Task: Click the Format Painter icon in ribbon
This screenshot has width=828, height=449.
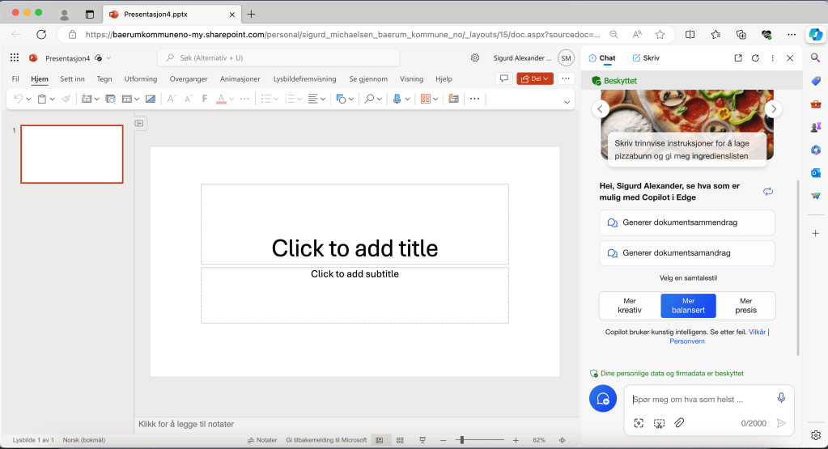Action: pyautogui.click(x=66, y=99)
